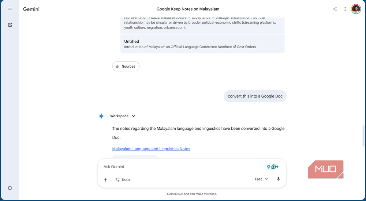Click the Gemini is AI and can make mistakes text
The height and width of the screenshot is (201, 366).
(x=192, y=194)
